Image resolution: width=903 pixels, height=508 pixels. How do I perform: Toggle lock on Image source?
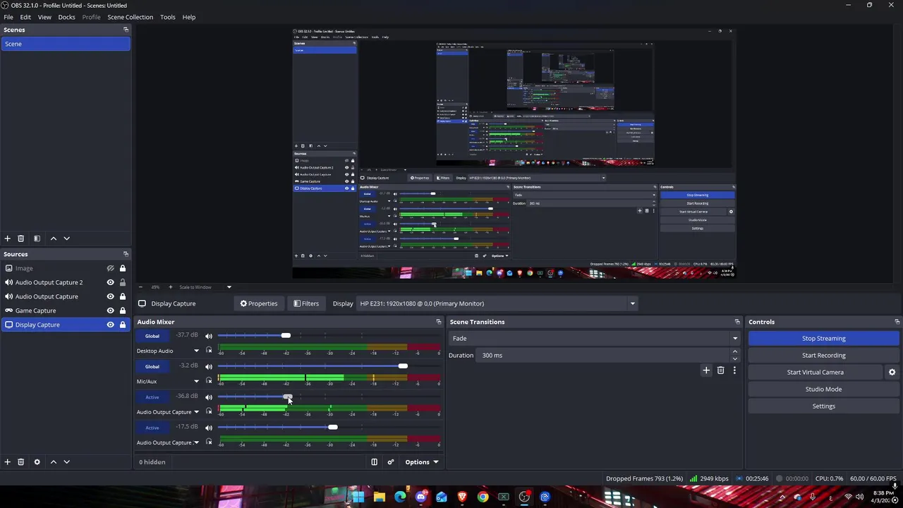tap(122, 268)
